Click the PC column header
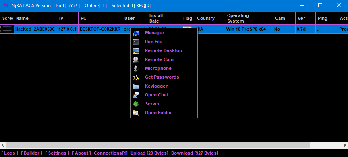Screen dimensions: 348x157 [100, 18]
